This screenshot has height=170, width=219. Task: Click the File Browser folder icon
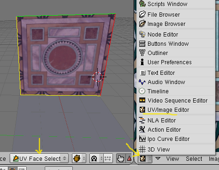click(x=142, y=14)
